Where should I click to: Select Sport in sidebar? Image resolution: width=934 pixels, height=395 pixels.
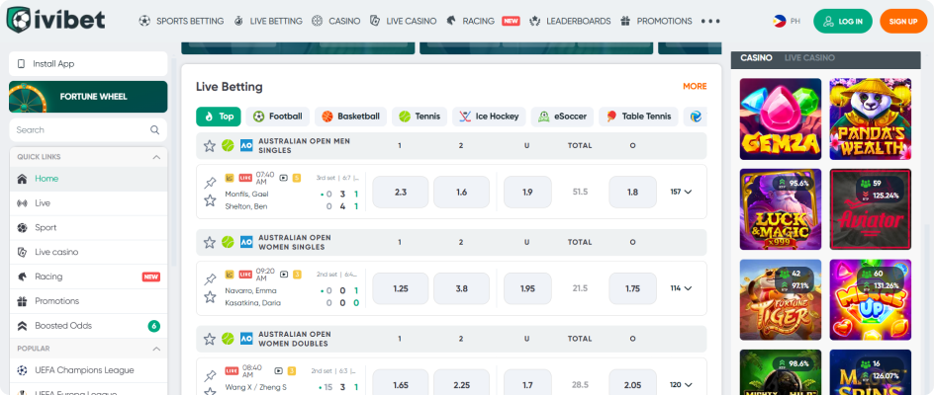(x=88, y=227)
